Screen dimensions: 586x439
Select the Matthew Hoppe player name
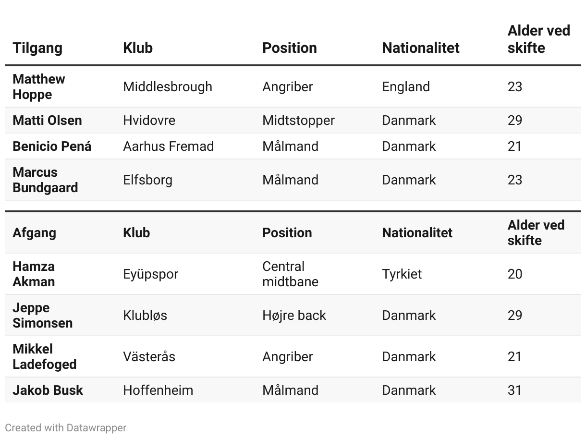[39, 86]
